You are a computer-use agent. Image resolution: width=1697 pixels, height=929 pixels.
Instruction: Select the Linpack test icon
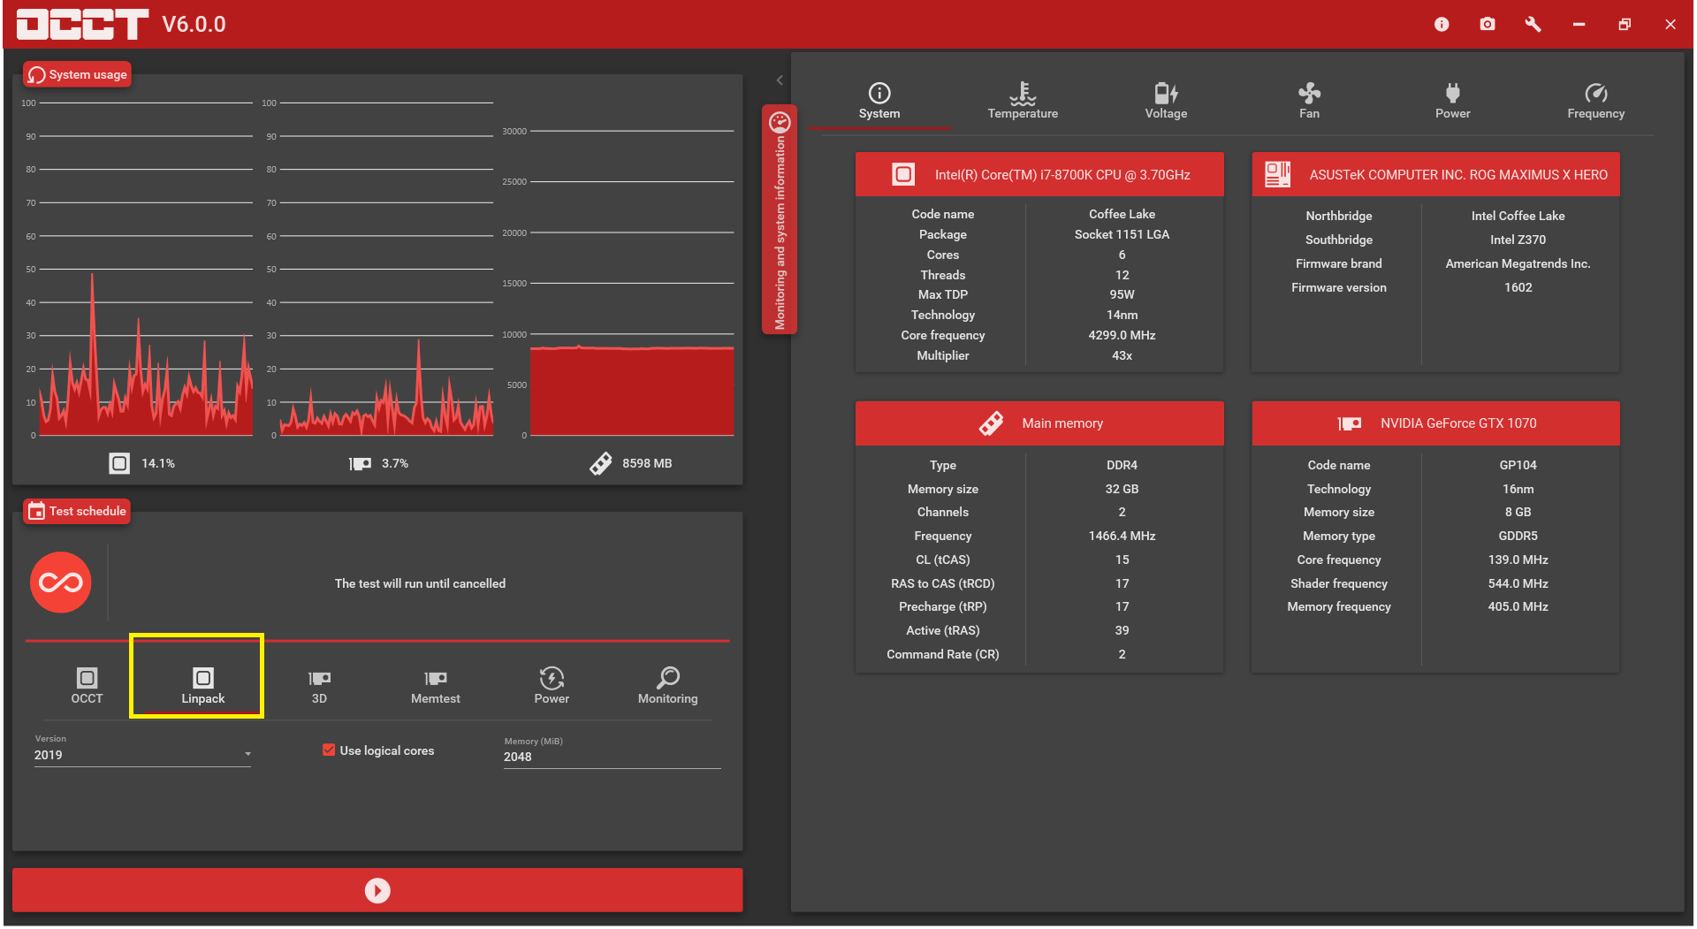202,678
